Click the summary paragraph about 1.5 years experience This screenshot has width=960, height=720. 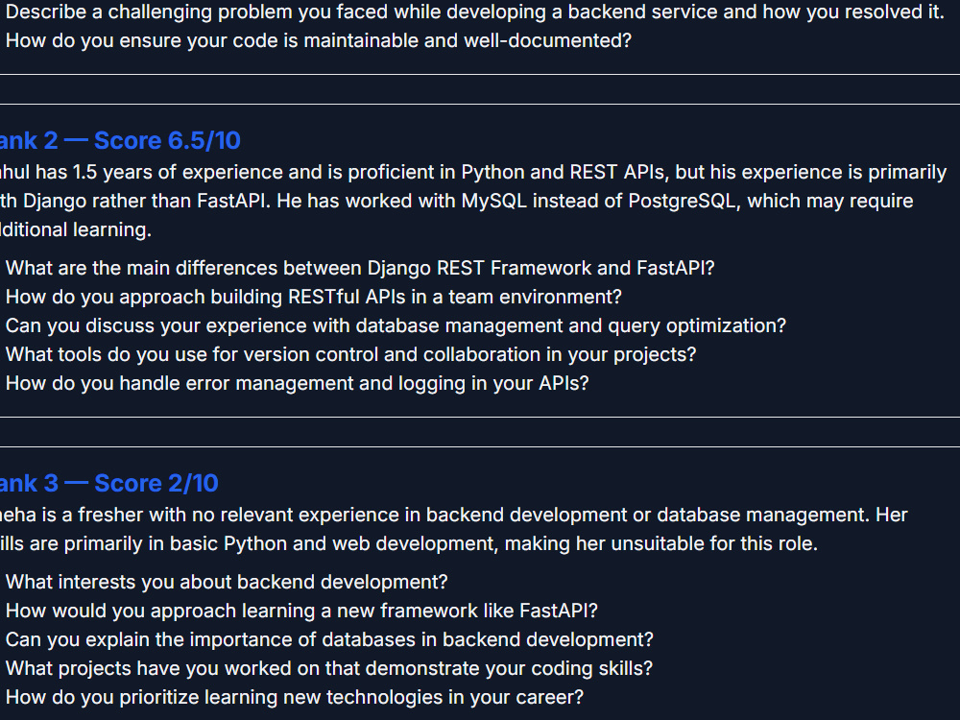pos(474,201)
